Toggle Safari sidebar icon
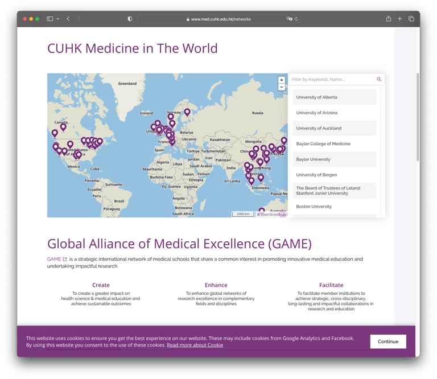Image resolution: width=437 pixels, height=379 pixels. (x=50, y=19)
